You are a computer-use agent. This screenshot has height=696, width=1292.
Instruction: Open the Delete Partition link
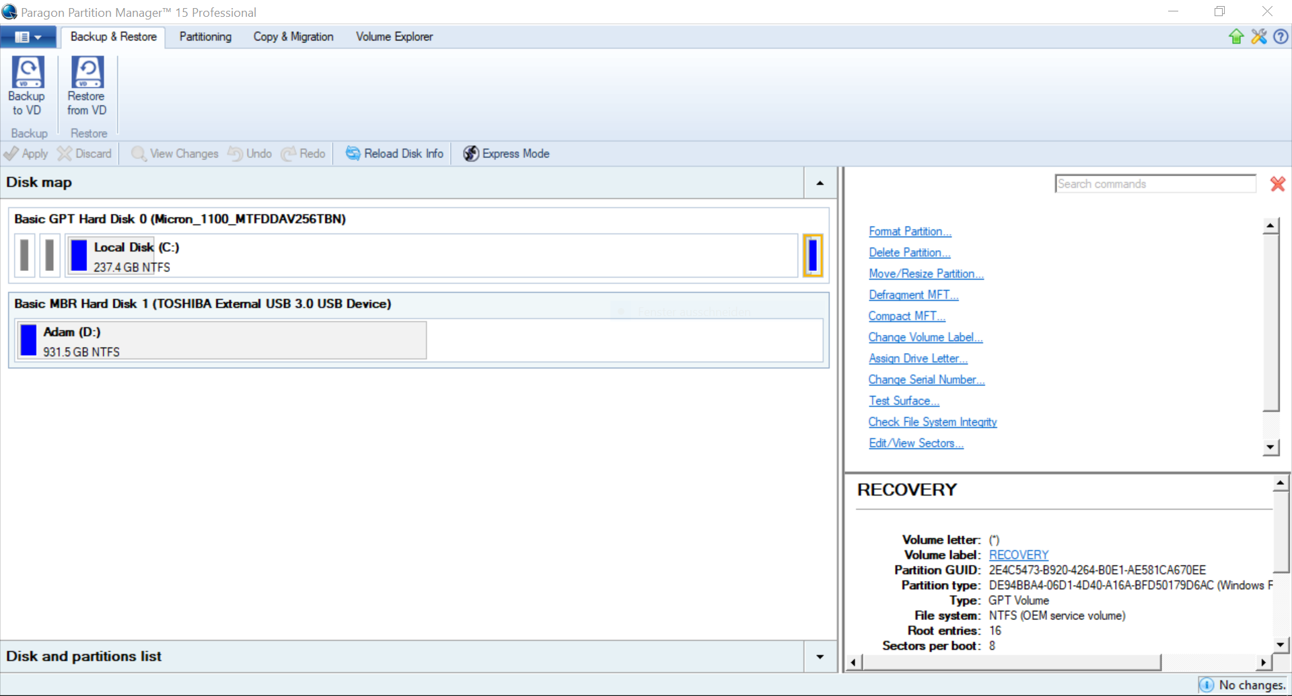(x=909, y=253)
